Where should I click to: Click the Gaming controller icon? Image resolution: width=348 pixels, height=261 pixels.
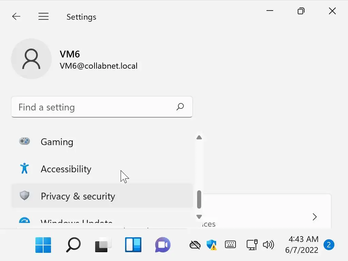pyautogui.click(x=24, y=141)
